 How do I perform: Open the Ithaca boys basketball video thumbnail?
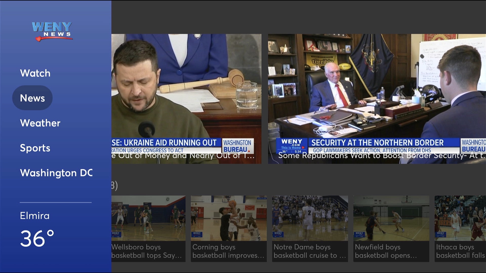460,218
